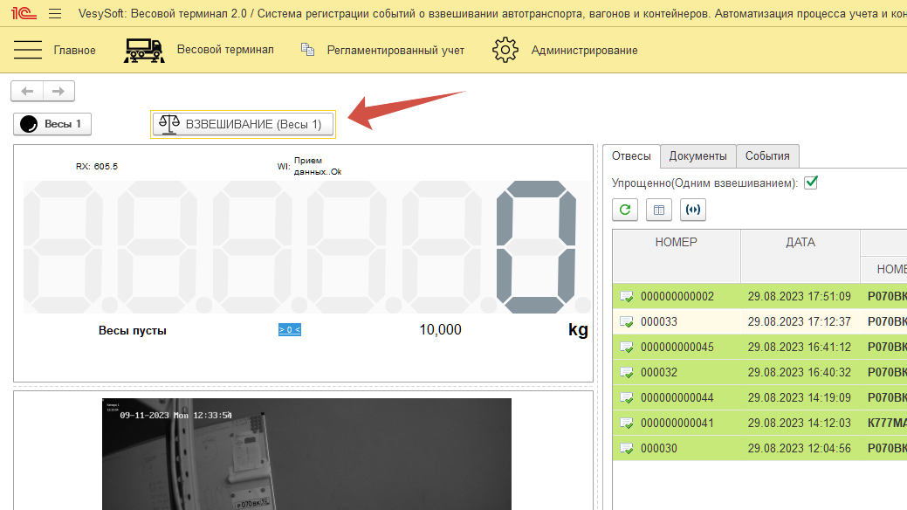The height and width of the screenshot is (510, 907).
Task: Open Весовой терминал truck section
Action: click(x=199, y=50)
